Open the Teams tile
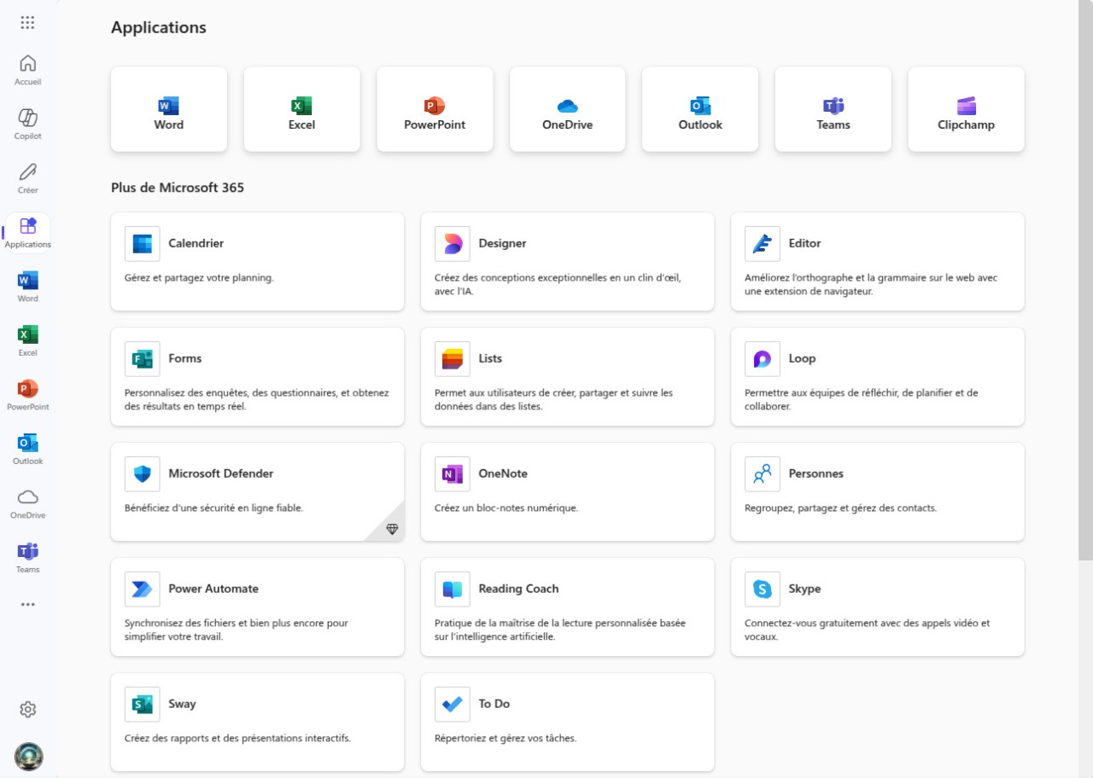The height and width of the screenshot is (778, 1093). [833, 108]
